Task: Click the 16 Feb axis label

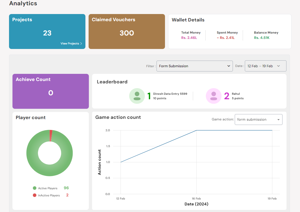Action: [196, 199]
